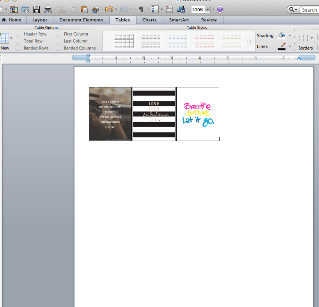Click the Shading paint bucket icon

click(x=282, y=35)
